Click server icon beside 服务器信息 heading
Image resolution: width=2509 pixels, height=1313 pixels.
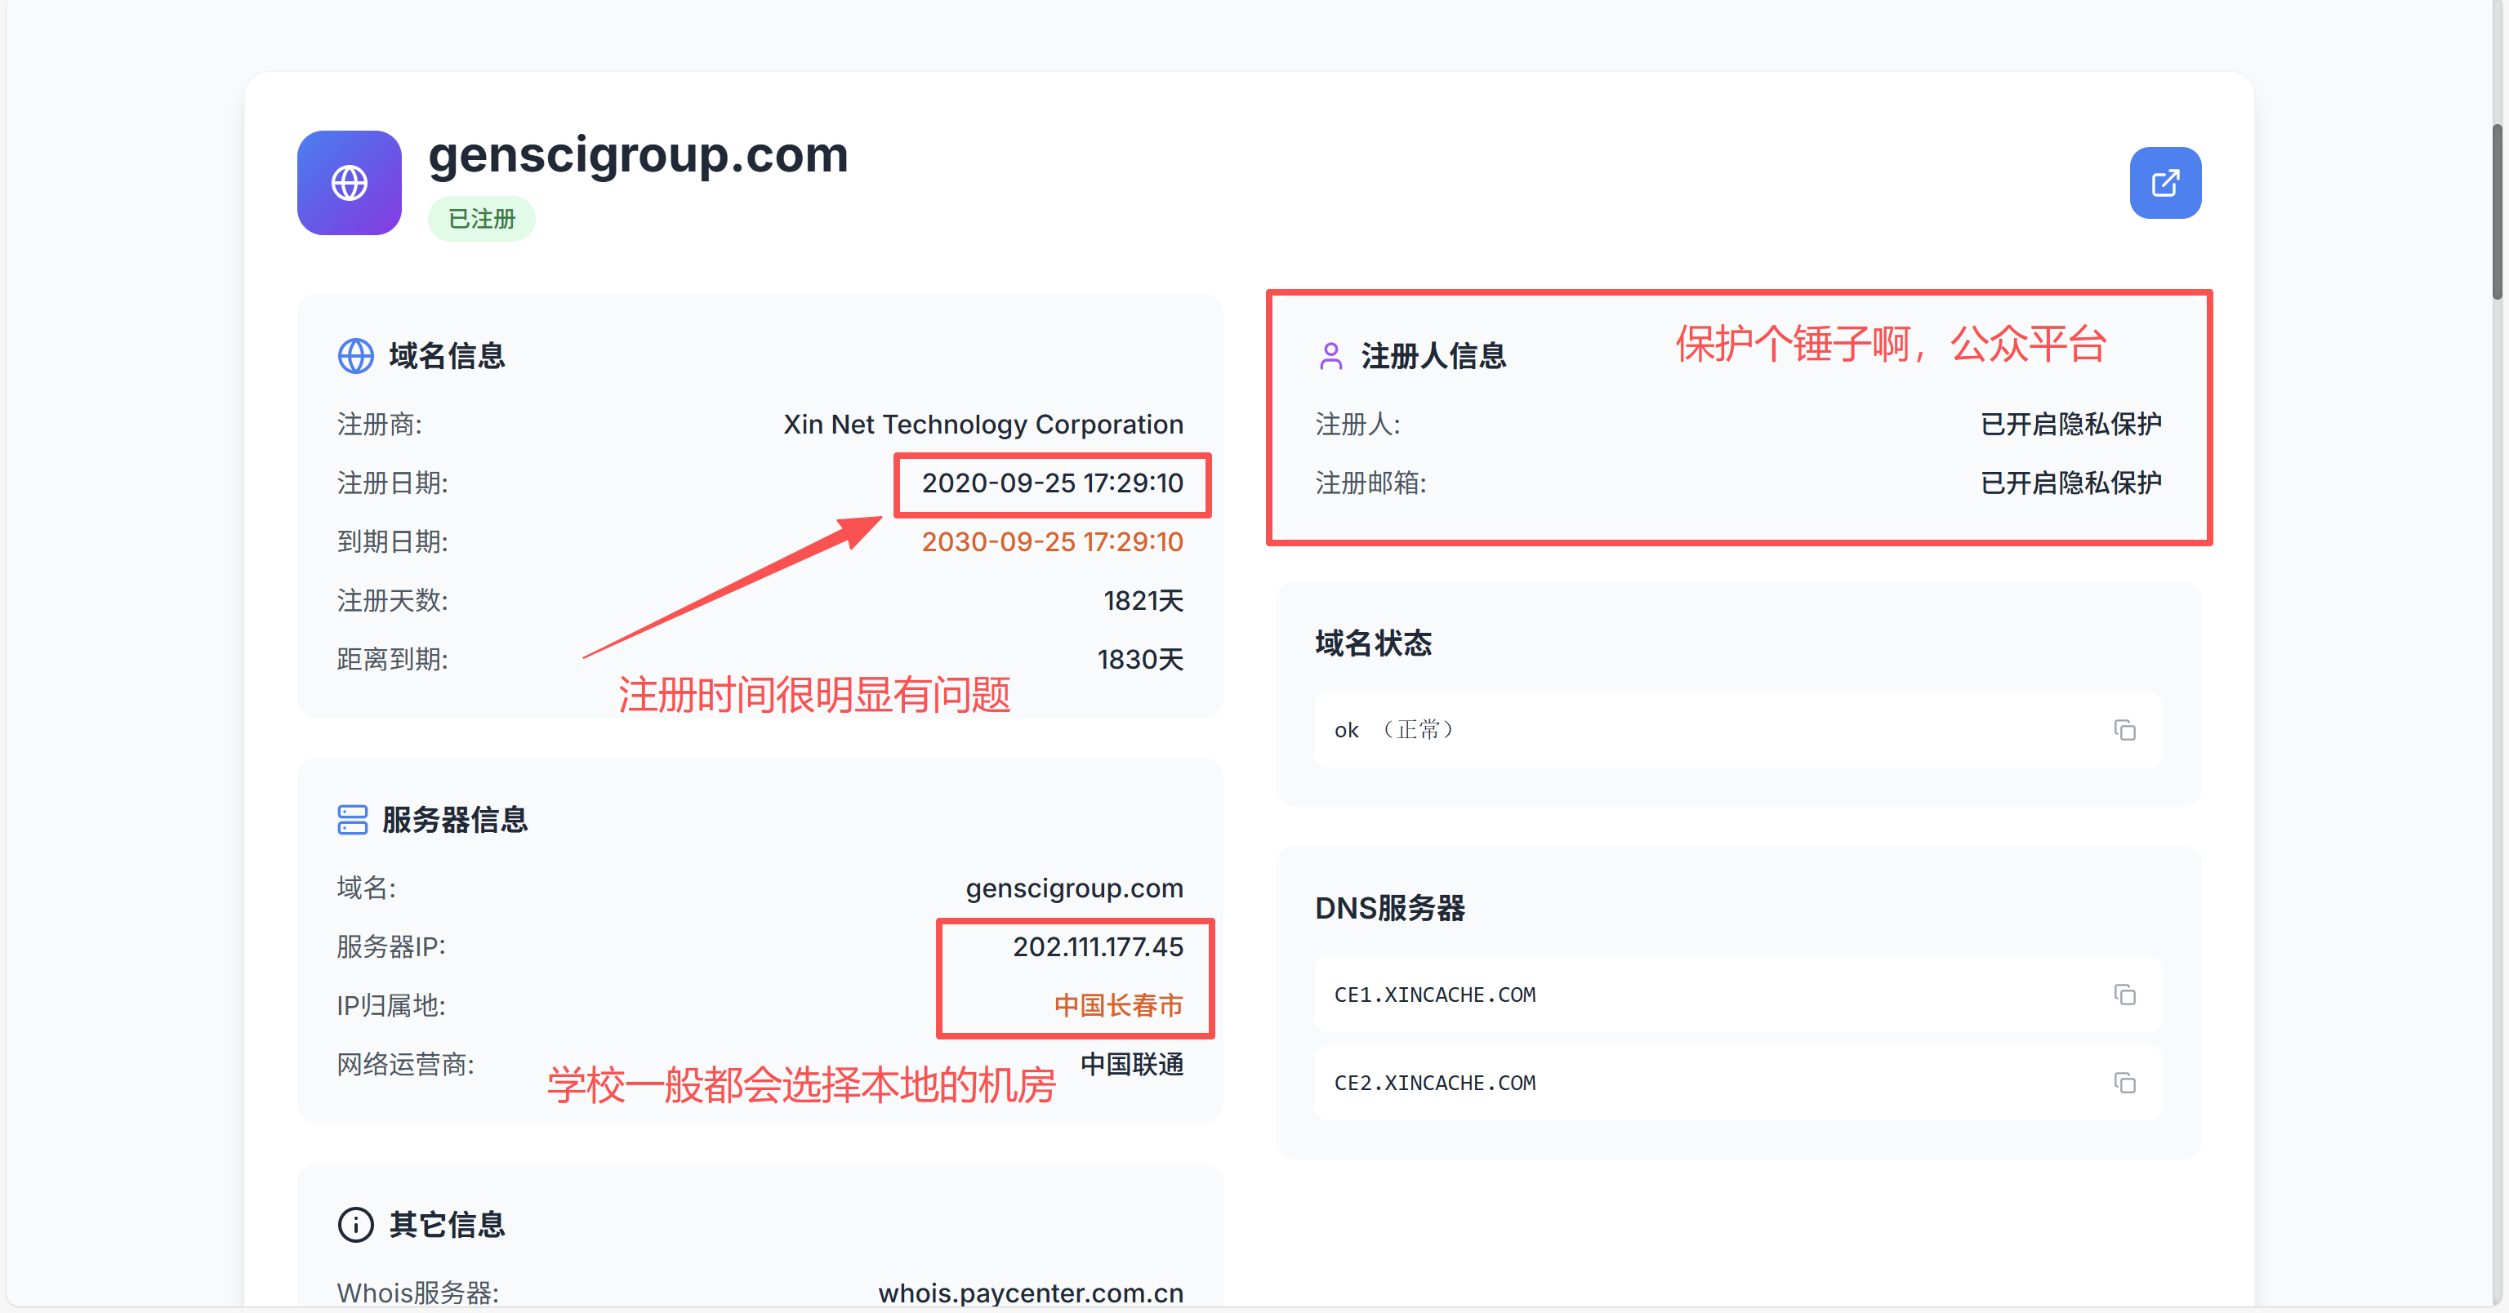click(x=353, y=820)
